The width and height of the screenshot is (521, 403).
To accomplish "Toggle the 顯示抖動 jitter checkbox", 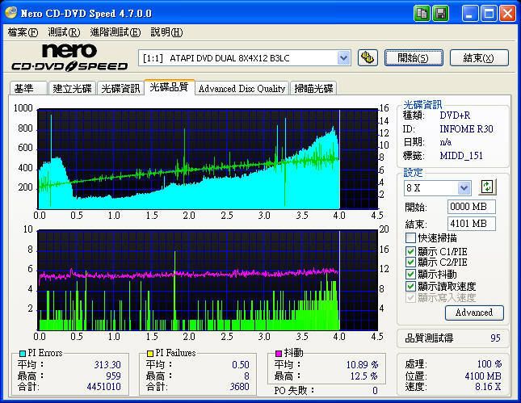I will coord(411,274).
